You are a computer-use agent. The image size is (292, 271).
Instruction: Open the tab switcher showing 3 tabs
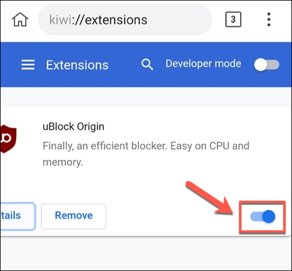(233, 19)
